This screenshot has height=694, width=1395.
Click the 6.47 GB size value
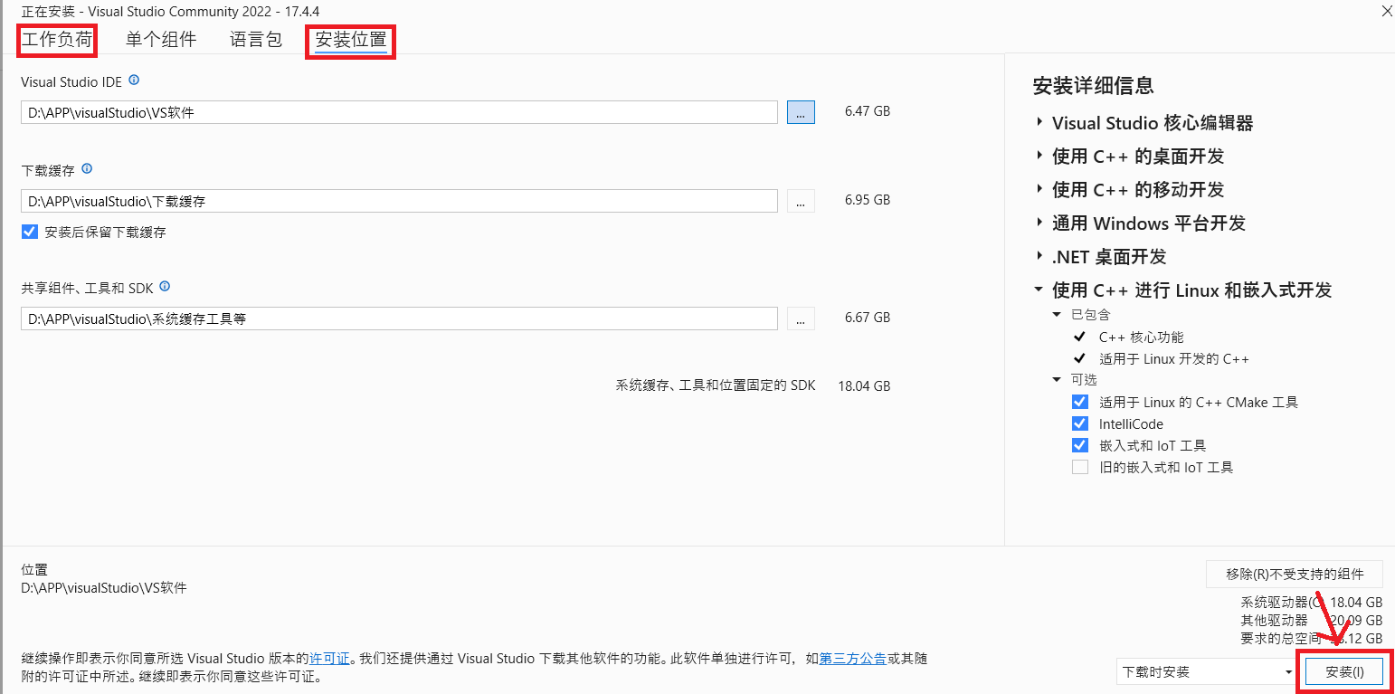click(x=868, y=111)
